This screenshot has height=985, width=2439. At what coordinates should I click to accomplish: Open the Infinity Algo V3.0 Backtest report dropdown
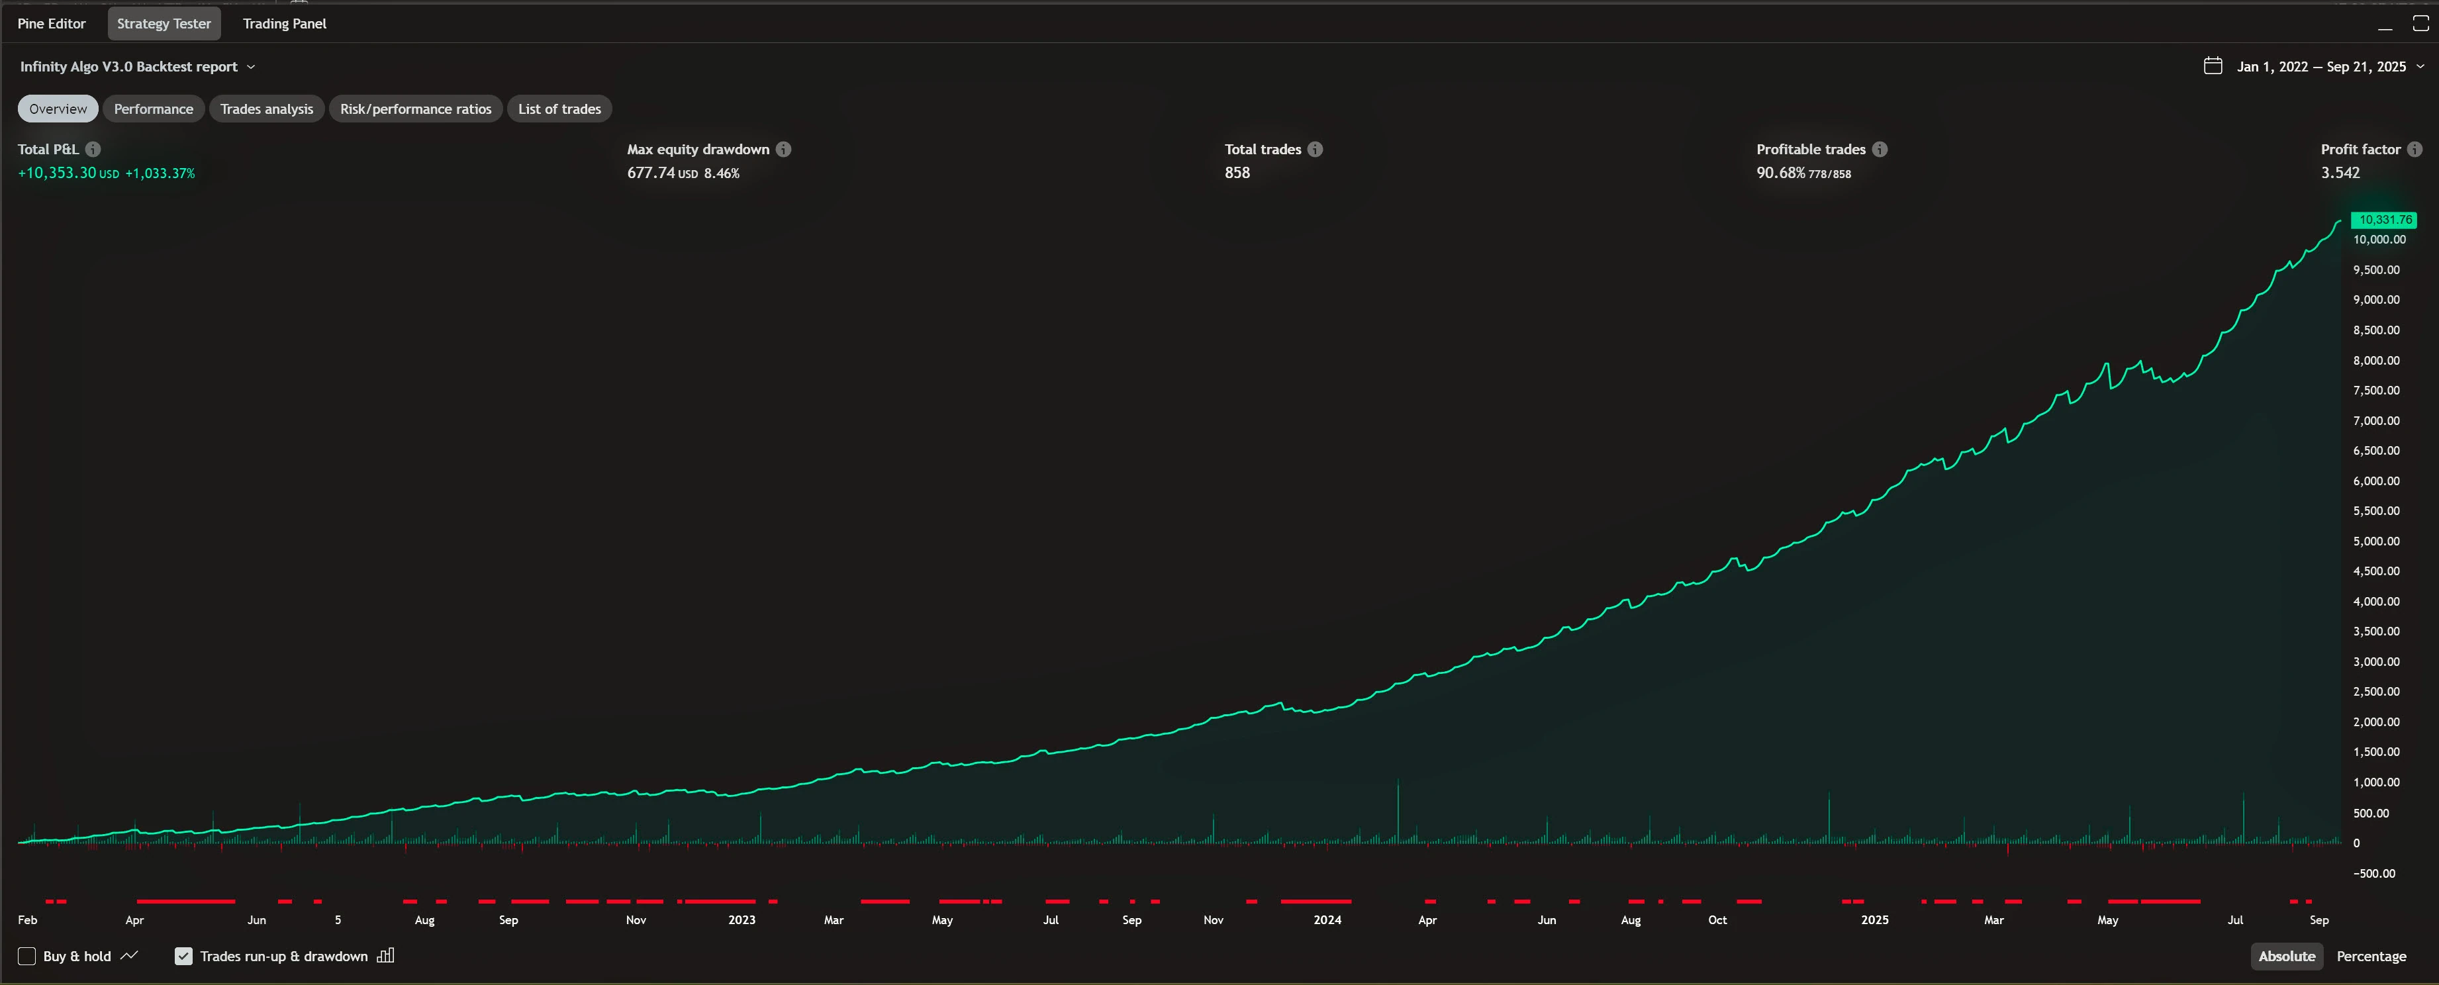137,66
